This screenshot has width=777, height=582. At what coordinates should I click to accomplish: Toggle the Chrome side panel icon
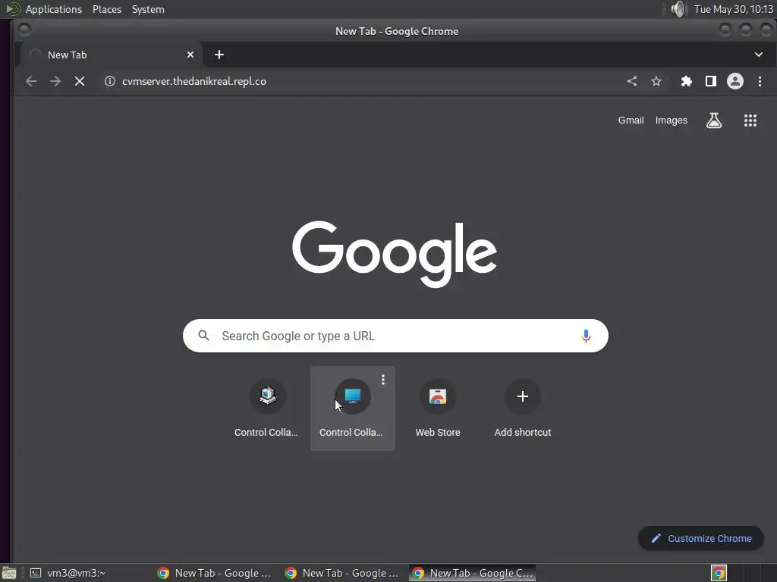[x=710, y=81]
